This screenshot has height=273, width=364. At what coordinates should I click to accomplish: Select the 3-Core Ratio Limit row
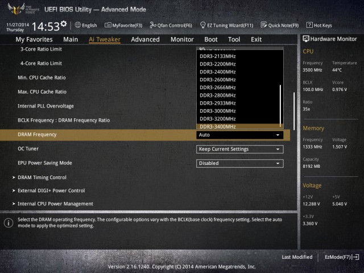(41, 49)
